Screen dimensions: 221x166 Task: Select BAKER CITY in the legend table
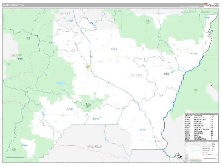tap(199, 118)
